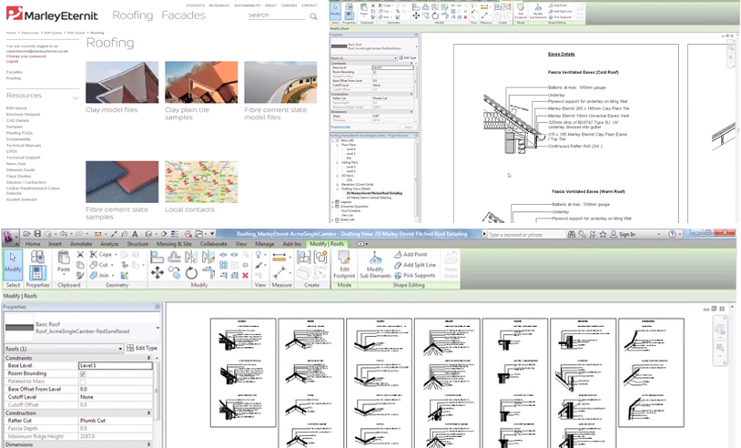Open the Cut geometry dropdown arrow

(112, 265)
